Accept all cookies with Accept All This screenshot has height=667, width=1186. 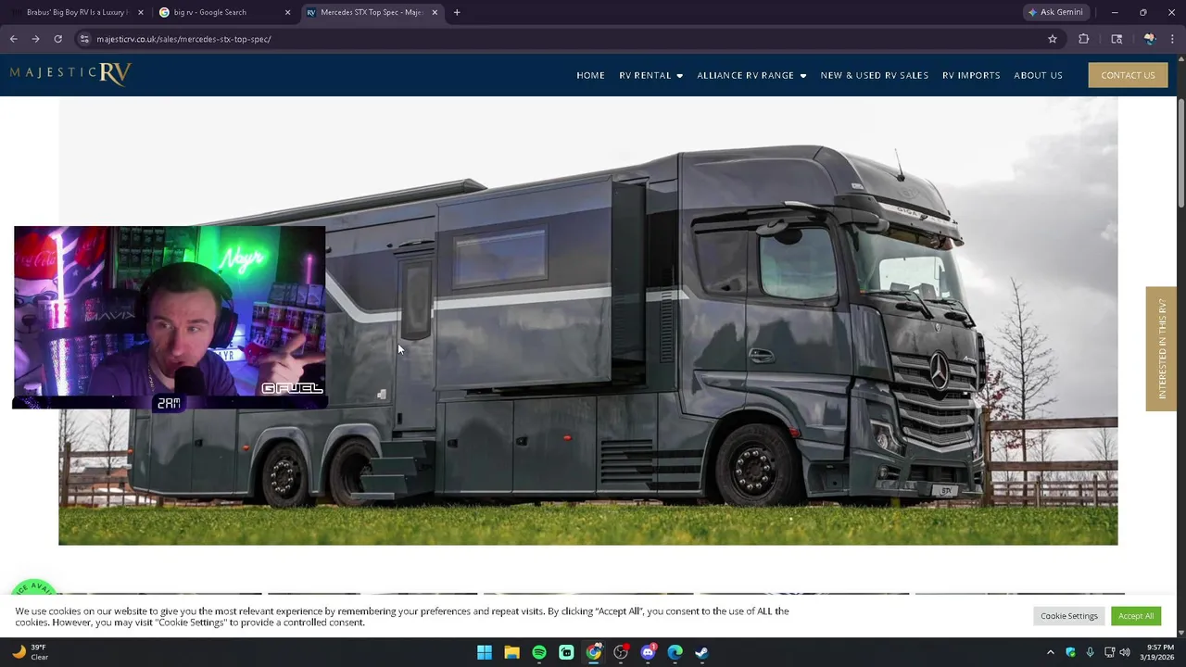click(x=1135, y=616)
